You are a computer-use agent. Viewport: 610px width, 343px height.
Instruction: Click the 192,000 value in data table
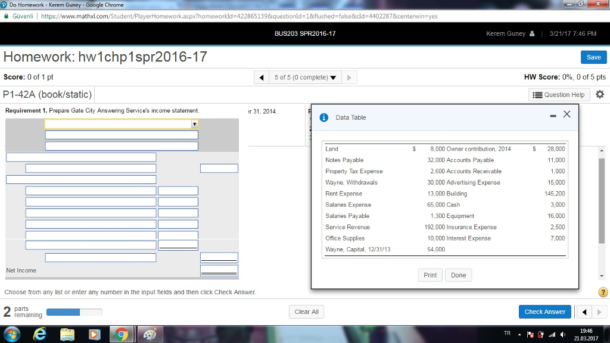[x=434, y=227]
